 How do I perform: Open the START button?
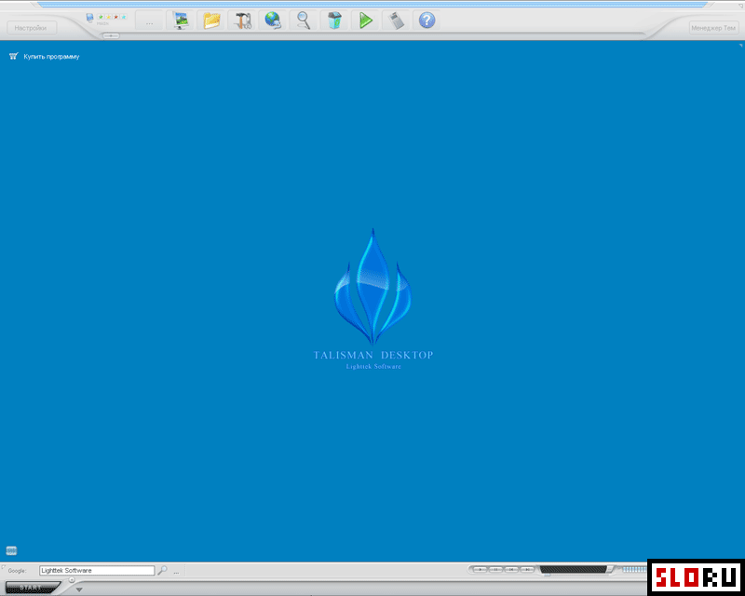click(32, 588)
